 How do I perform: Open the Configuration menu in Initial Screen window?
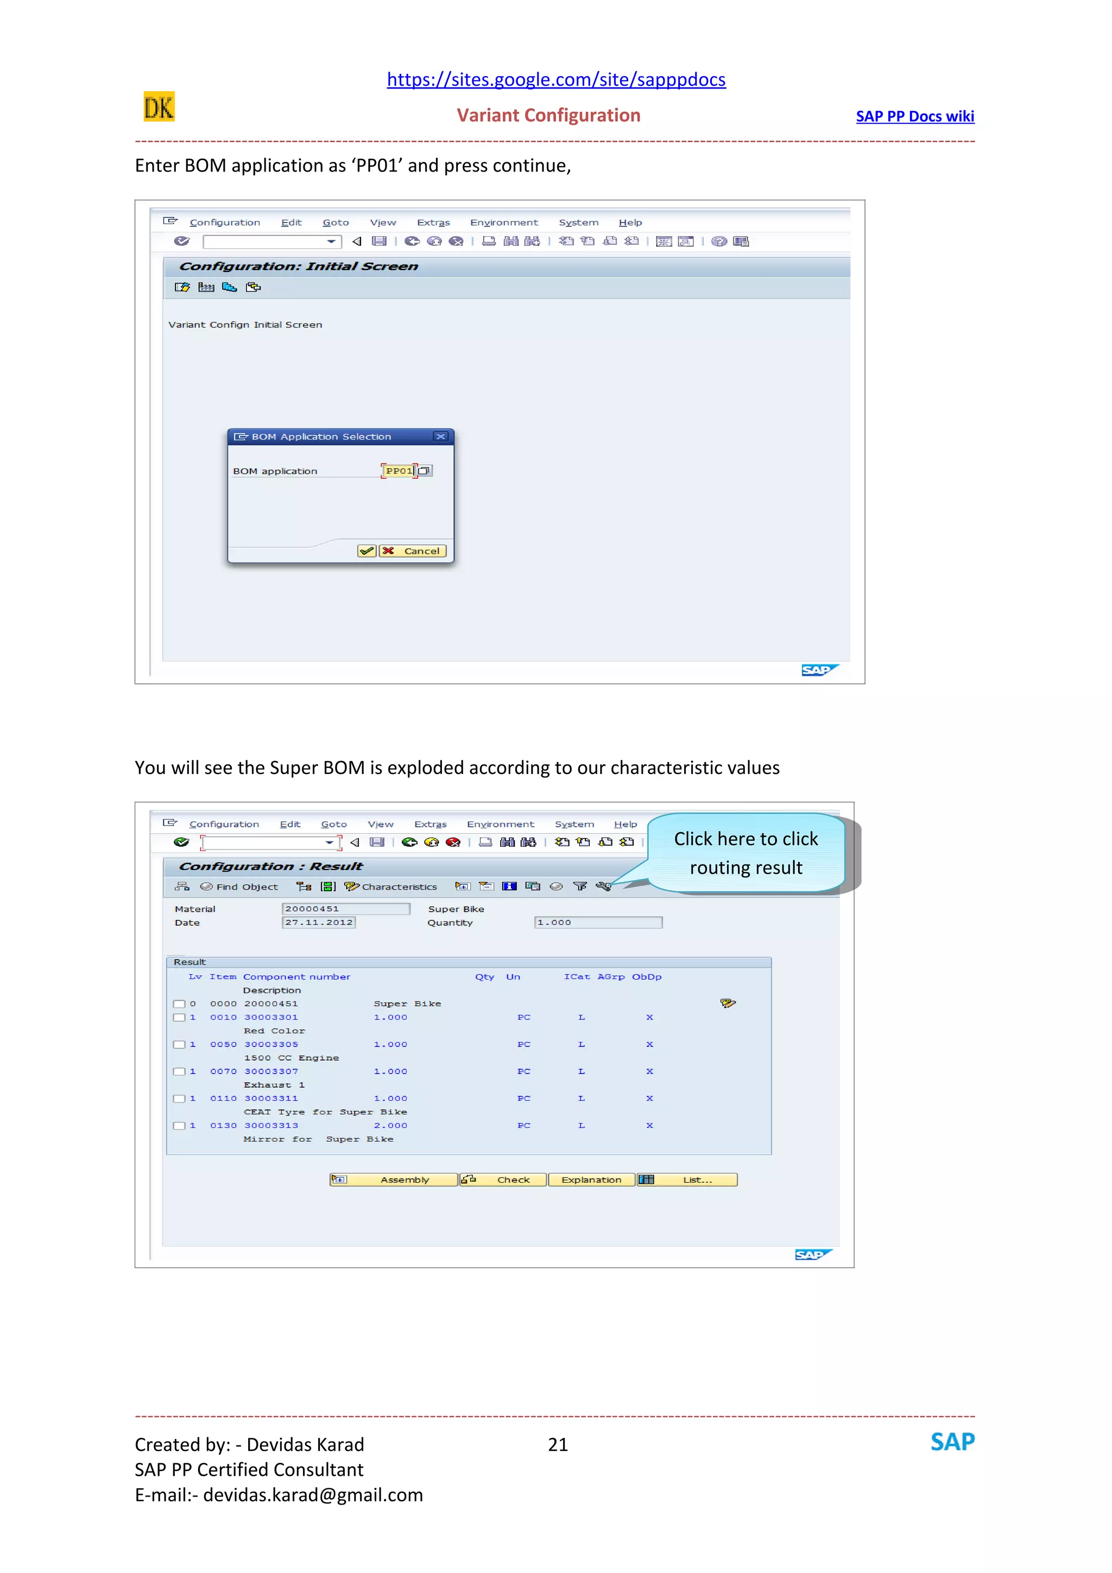point(225,223)
